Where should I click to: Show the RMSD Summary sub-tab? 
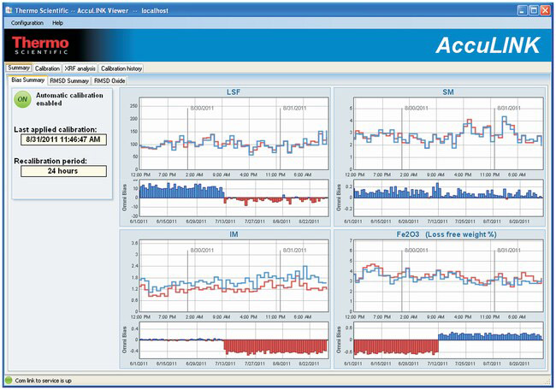[68, 80]
